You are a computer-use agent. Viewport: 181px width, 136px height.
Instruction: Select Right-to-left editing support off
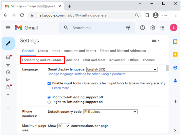[x=49, y=97]
